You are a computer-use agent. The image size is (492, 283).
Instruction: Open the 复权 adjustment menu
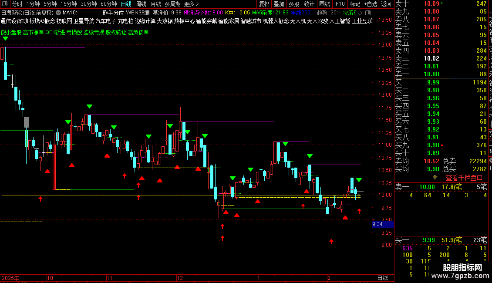pyautogui.click(x=264, y=4)
